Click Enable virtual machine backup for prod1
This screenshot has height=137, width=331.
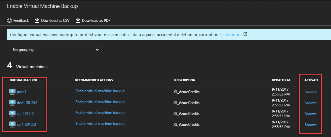click(100, 91)
